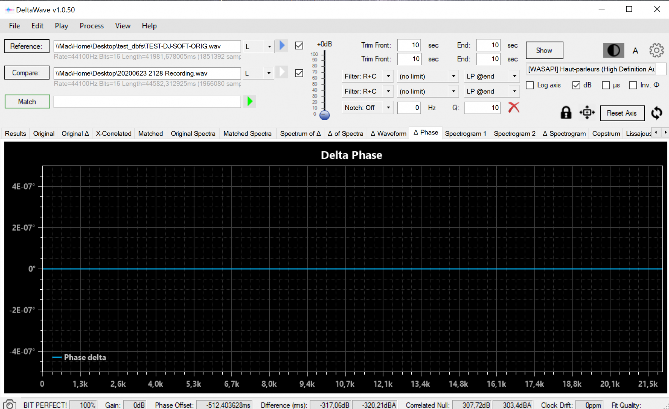Open settings with the gear icon
The height and width of the screenshot is (409, 669).
656,50
